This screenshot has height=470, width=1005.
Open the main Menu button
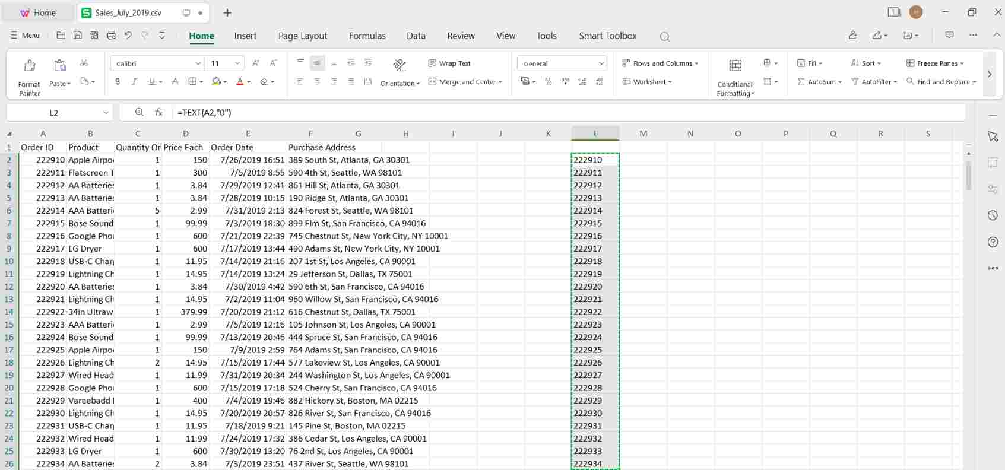click(x=25, y=36)
